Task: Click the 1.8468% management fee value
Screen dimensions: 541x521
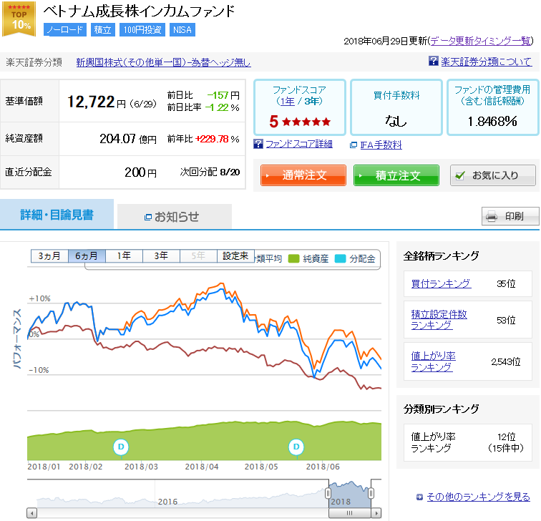Action: (492, 122)
